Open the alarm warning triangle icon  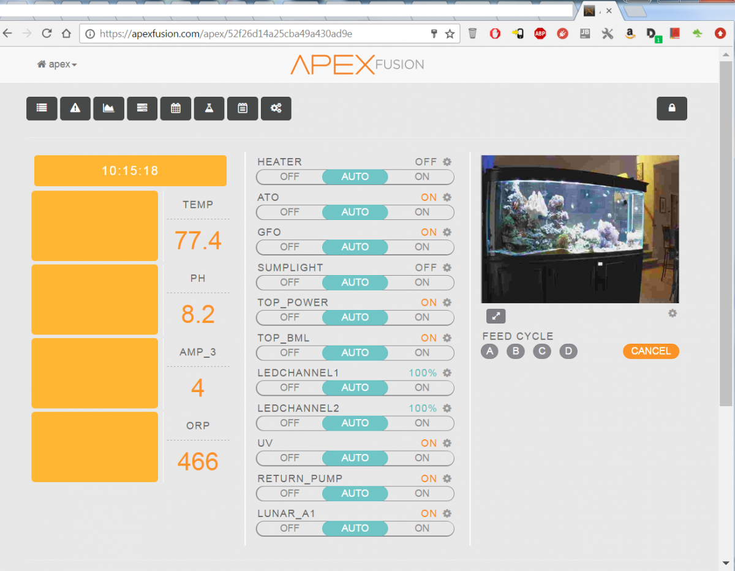point(75,108)
